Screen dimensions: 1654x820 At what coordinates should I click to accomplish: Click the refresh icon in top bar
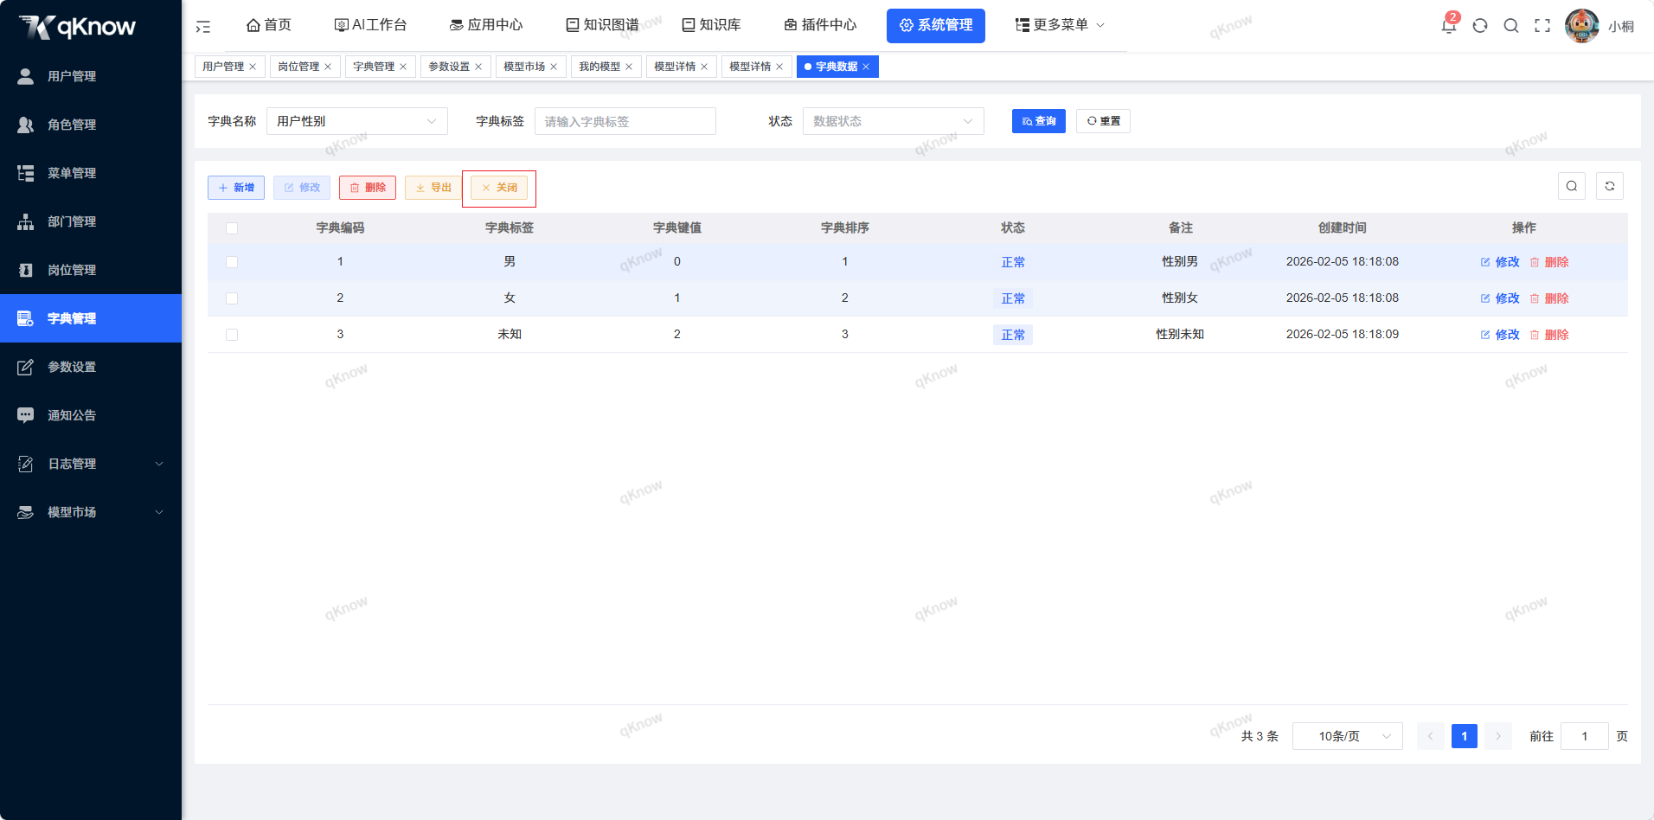click(x=1480, y=26)
